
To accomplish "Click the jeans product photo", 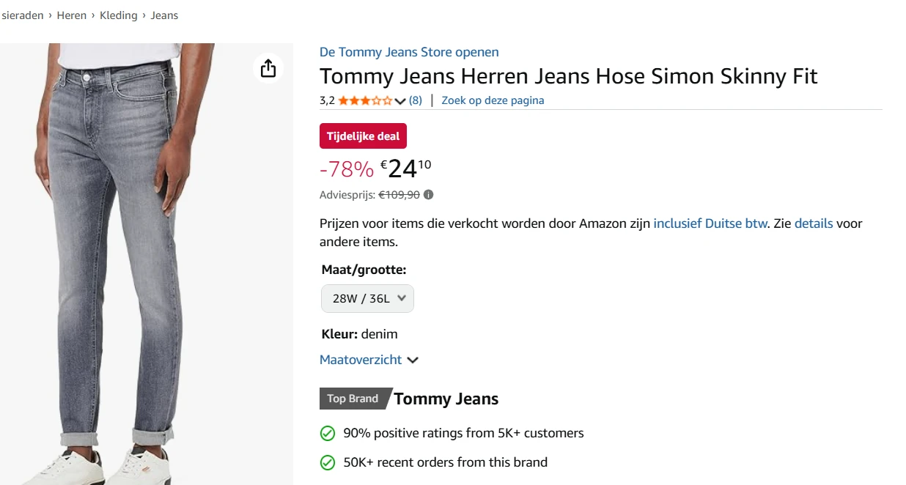I will pos(132,256).
